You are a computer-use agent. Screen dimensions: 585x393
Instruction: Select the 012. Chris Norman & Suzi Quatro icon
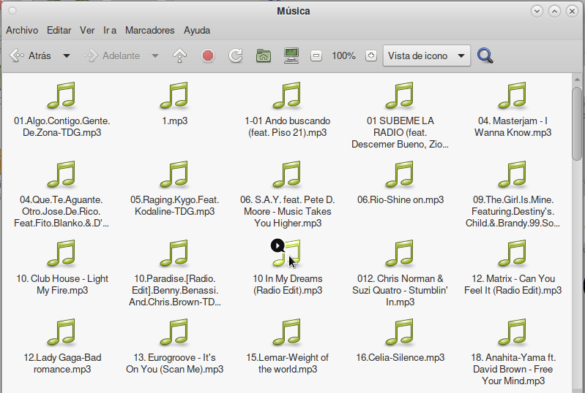coord(400,253)
